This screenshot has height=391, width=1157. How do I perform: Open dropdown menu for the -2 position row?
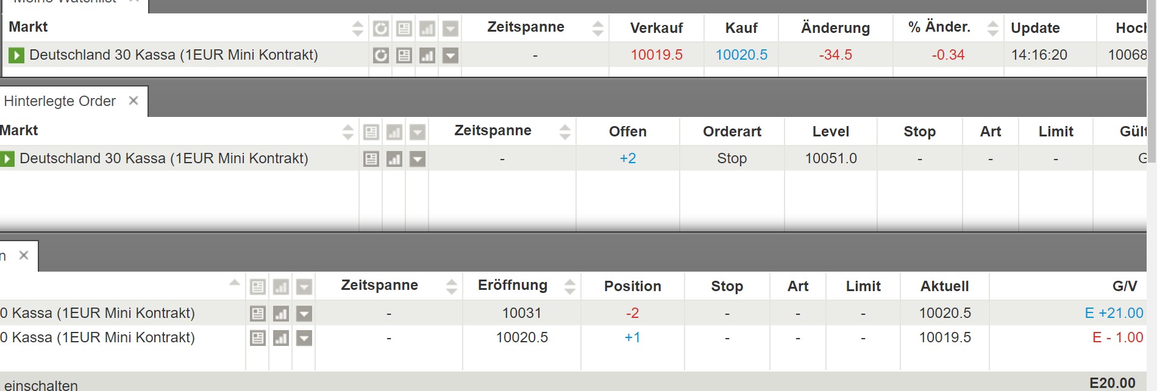[304, 314]
